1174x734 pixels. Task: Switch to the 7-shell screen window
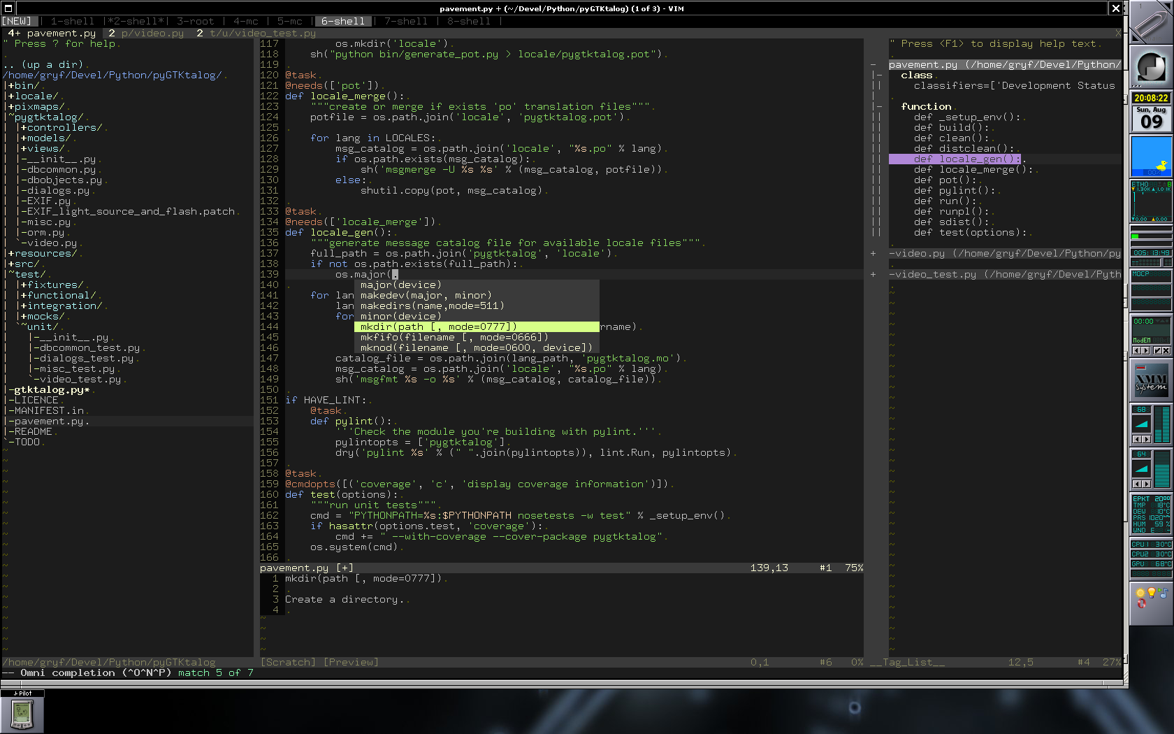coord(405,22)
